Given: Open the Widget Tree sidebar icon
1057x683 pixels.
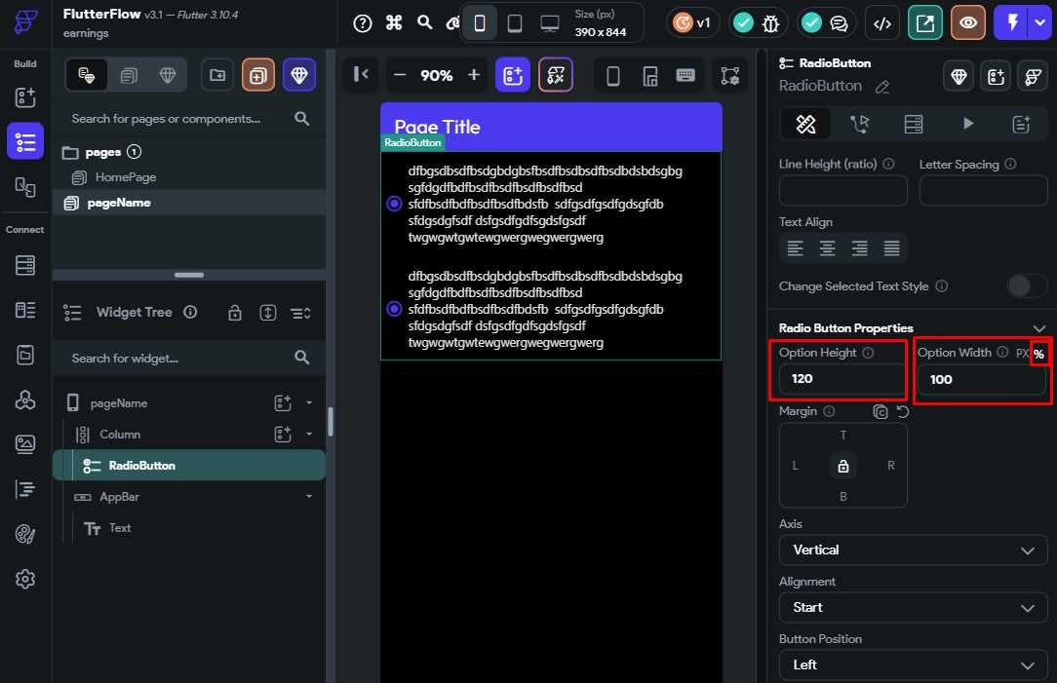Looking at the screenshot, I should 25,141.
